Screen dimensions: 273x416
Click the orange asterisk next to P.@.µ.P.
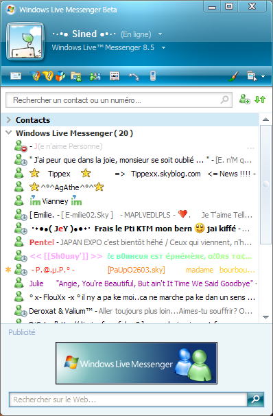point(8,270)
